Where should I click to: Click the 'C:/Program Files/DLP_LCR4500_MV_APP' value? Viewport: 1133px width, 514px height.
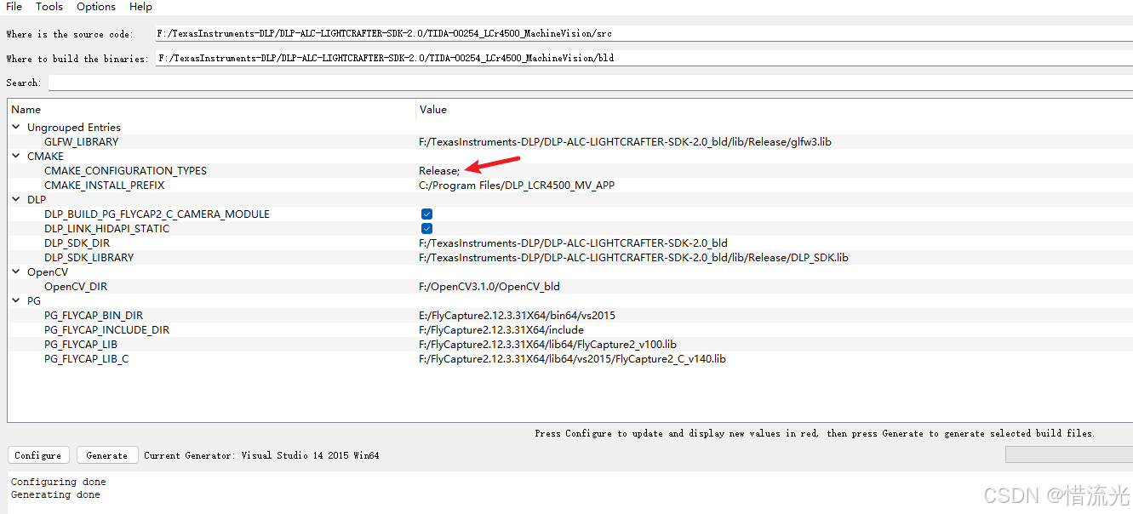point(517,186)
